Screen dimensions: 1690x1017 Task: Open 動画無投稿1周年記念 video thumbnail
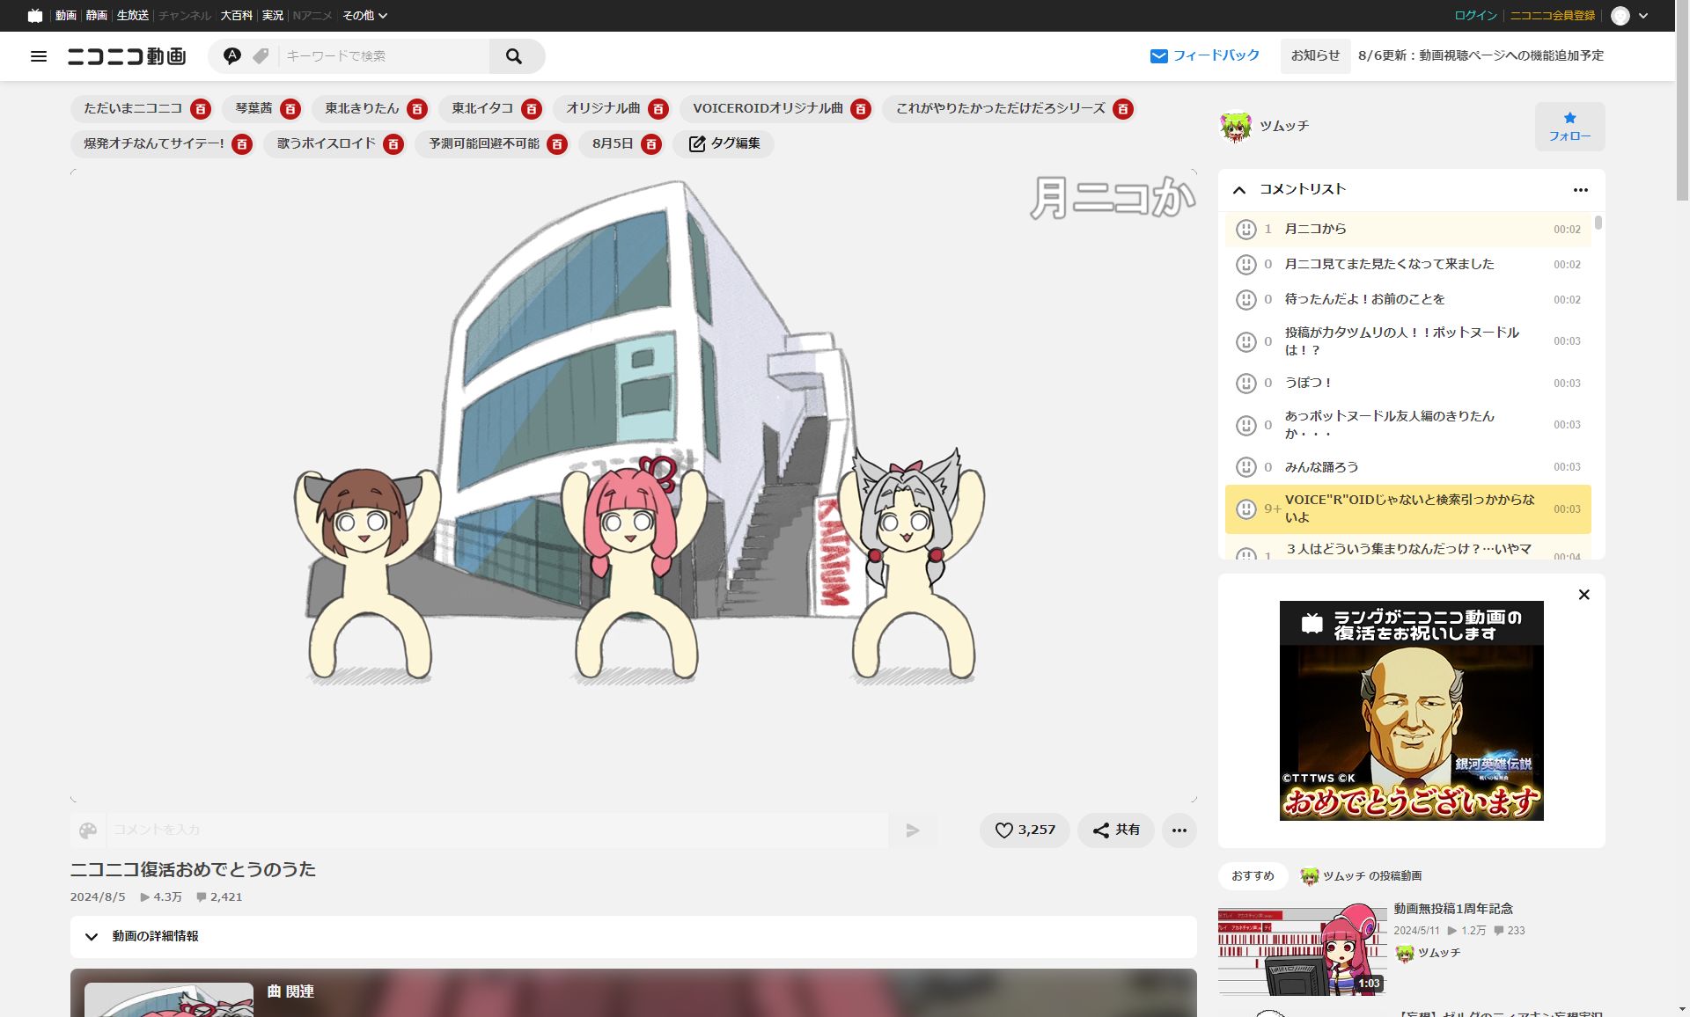(x=1302, y=950)
